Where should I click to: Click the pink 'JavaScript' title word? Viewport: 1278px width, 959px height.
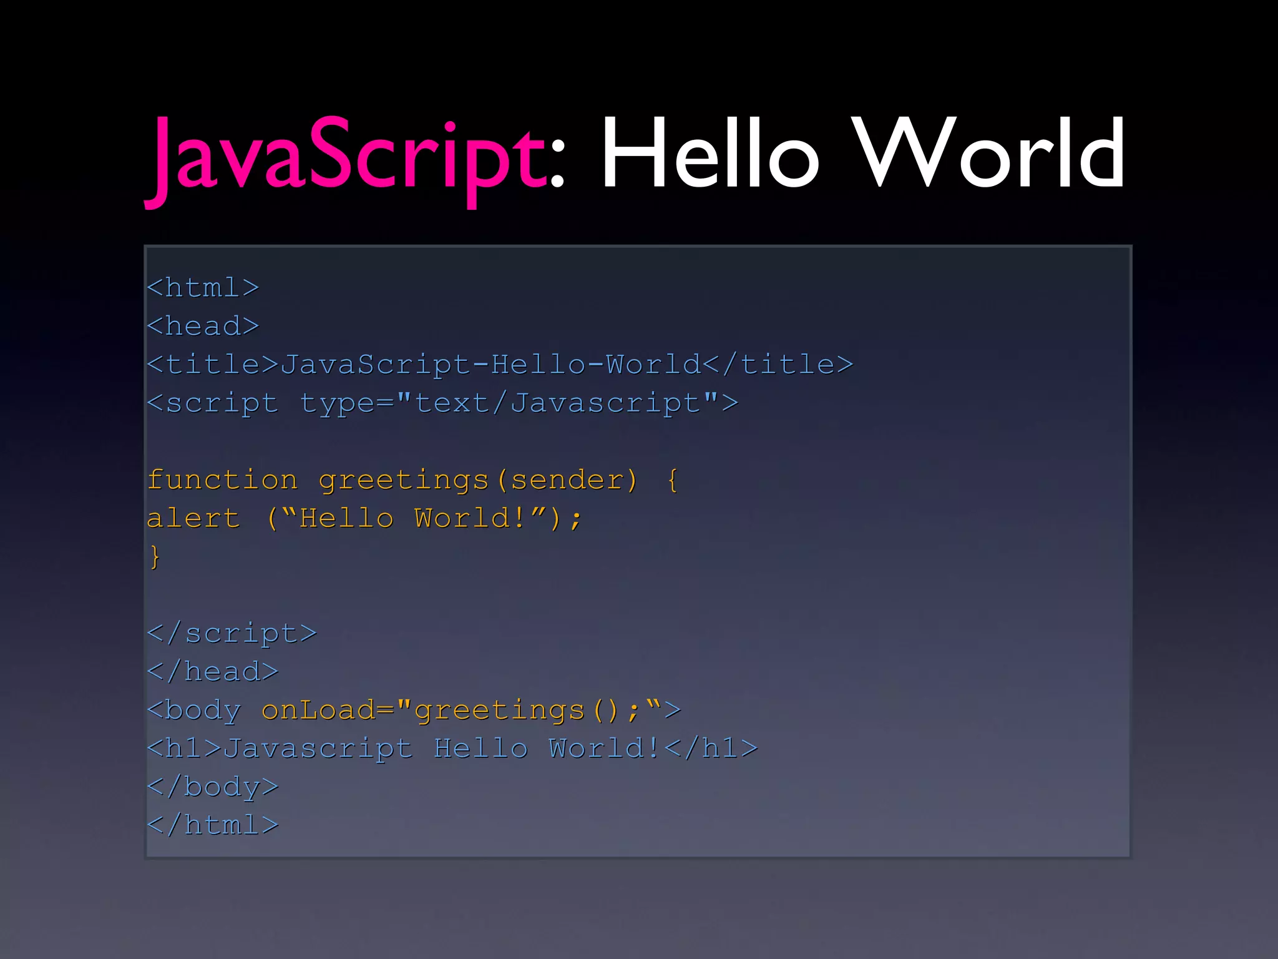[346, 161]
